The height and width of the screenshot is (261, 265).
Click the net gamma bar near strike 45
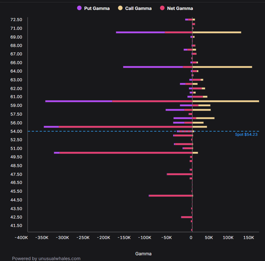click(x=171, y=196)
